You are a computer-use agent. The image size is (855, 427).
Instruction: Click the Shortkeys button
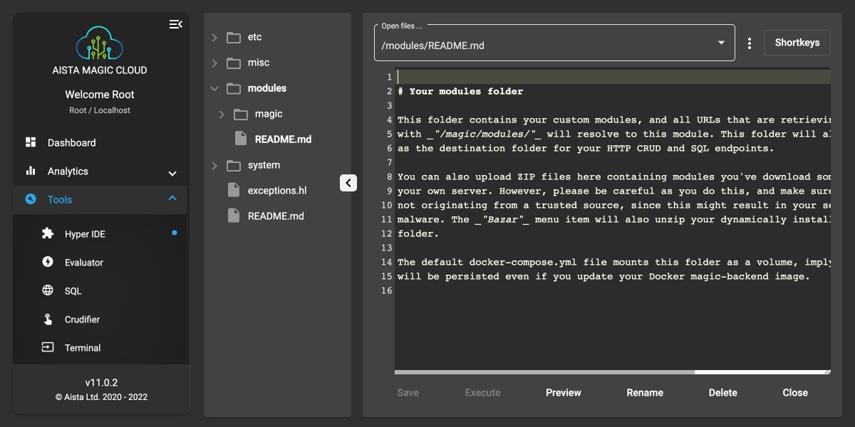[x=797, y=43]
